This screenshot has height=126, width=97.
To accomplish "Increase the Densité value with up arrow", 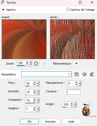I will pos(34,91).
